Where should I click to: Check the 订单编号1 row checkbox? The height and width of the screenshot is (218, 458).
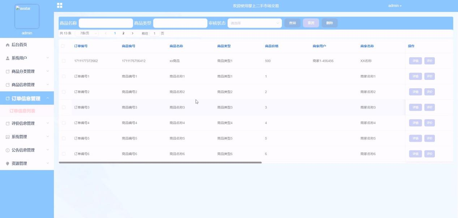coord(64,77)
